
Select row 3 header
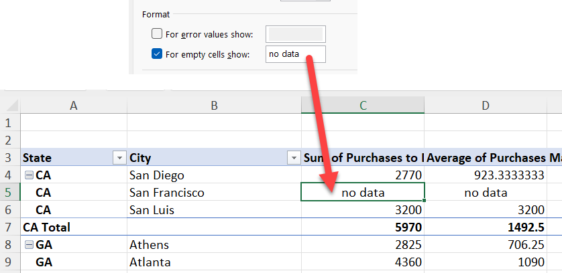(10, 157)
